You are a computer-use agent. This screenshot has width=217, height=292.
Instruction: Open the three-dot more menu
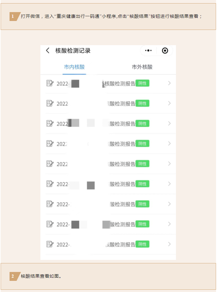click(x=148, y=51)
